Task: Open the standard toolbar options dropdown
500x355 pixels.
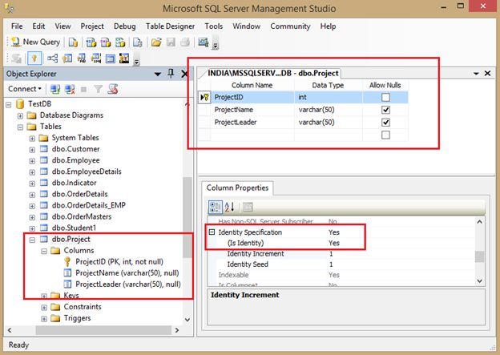Action: tap(216, 46)
